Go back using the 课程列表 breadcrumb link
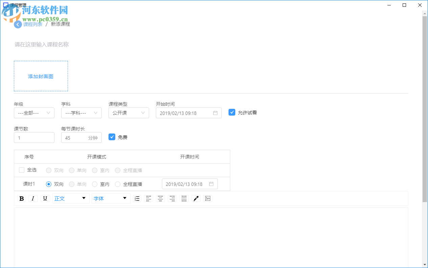The image size is (428, 268). point(33,24)
